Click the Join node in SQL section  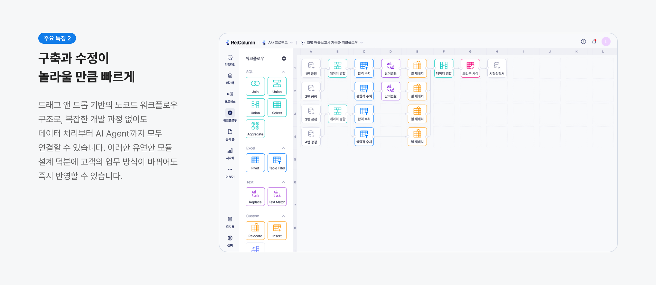point(255,86)
